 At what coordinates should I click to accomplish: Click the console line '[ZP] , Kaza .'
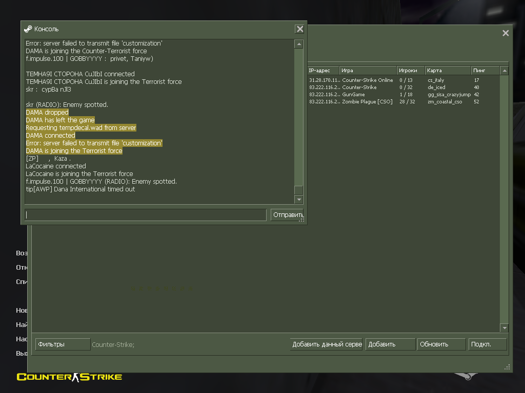(48, 159)
